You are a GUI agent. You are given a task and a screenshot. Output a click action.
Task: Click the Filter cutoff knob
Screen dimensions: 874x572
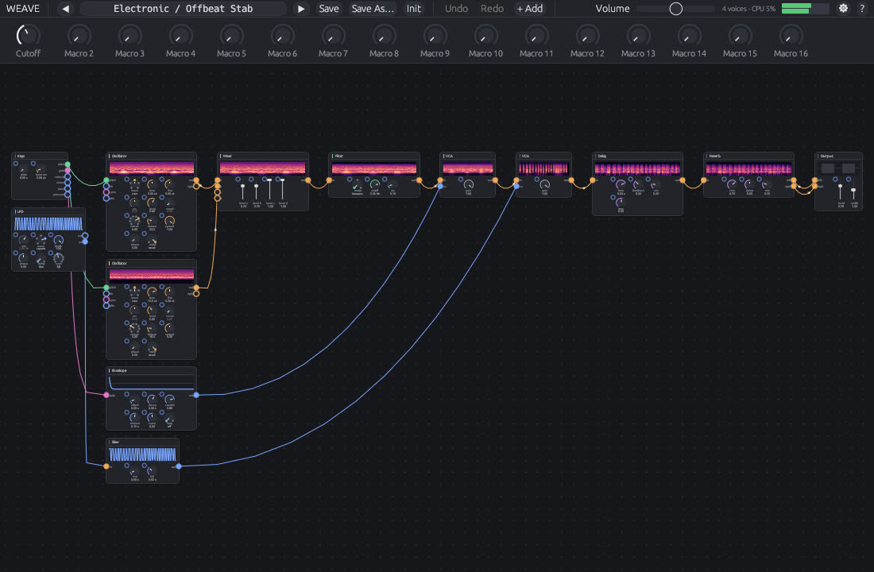pyautogui.click(x=375, y=184)
